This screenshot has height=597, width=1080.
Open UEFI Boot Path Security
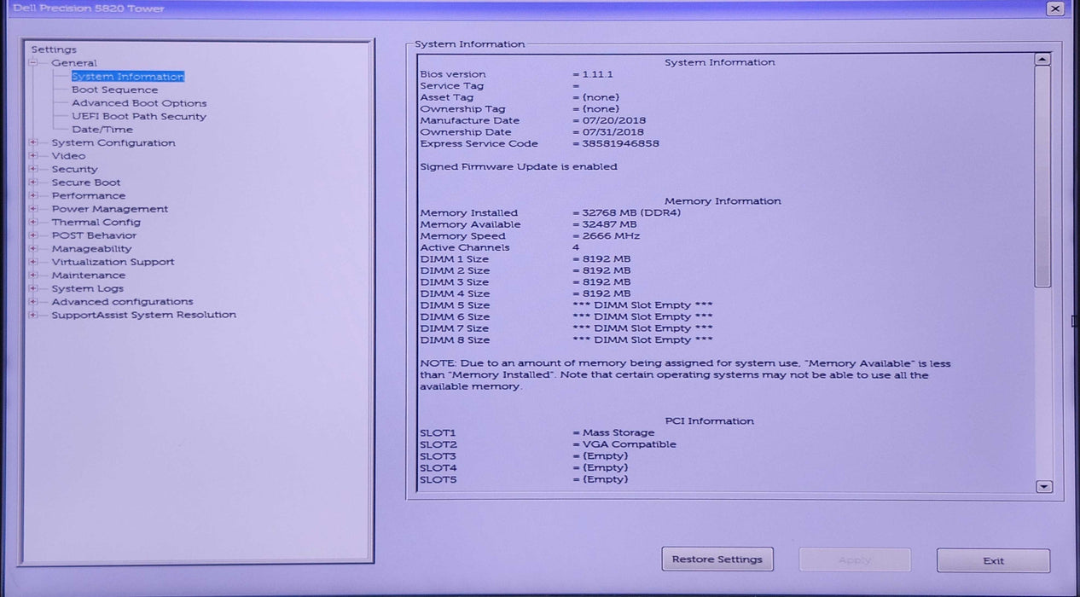coord(139,117)
